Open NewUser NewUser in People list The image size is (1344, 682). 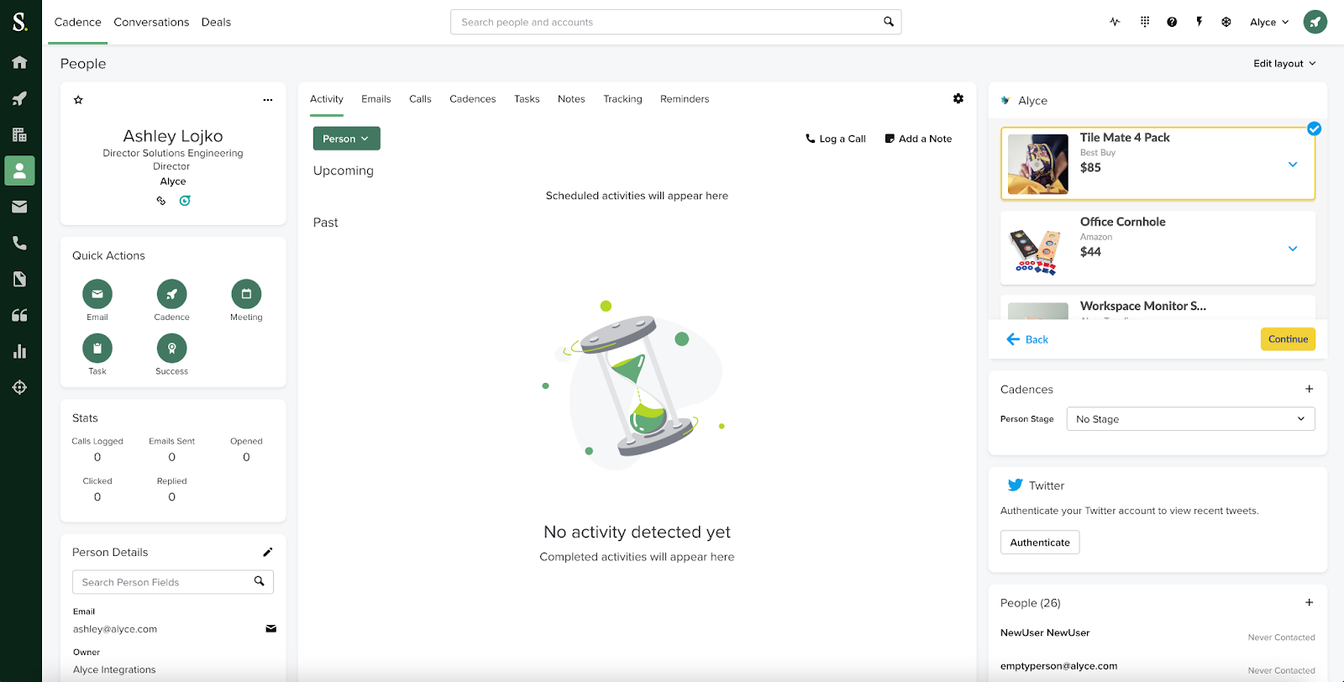pyautogui.click(x=1045, y=632)
